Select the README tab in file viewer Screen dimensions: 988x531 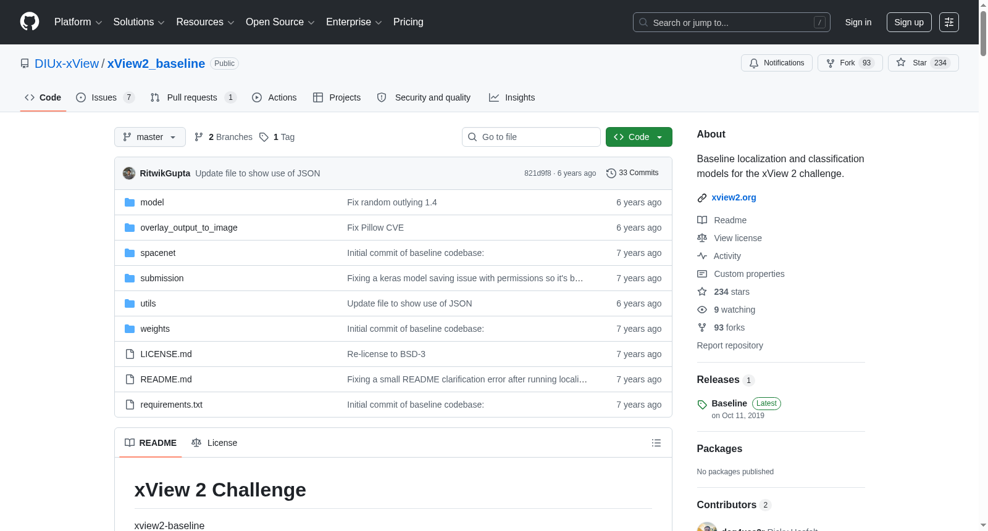pyautogui.click(x=151, y=443)
